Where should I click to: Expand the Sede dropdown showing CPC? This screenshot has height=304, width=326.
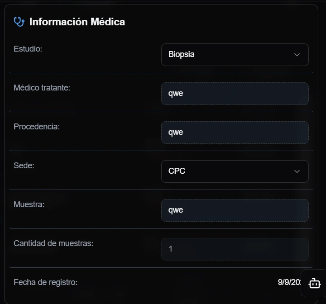[x=226, y=171]
